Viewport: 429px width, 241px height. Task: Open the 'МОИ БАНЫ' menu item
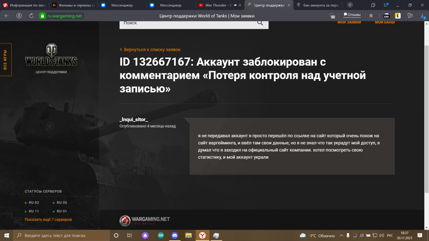385,22
